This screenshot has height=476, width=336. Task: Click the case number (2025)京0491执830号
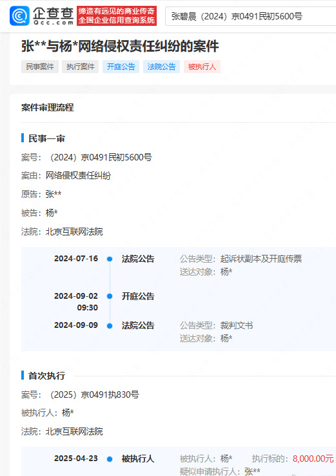click(x=94, y=395)
